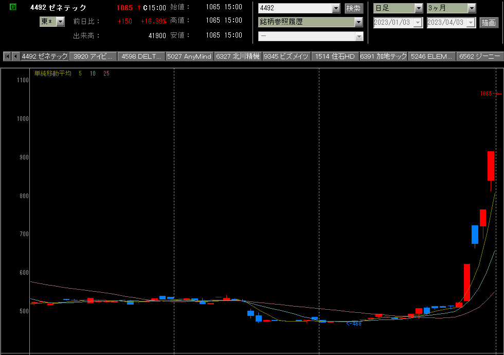Image resolution: width=504 pixels, height=355 pixels.
Task: Click the +16.39% change percentage
Action: [x=154, y=22]
